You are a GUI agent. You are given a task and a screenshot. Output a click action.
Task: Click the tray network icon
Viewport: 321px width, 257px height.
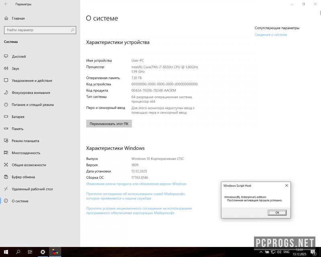tap(273, 252)
